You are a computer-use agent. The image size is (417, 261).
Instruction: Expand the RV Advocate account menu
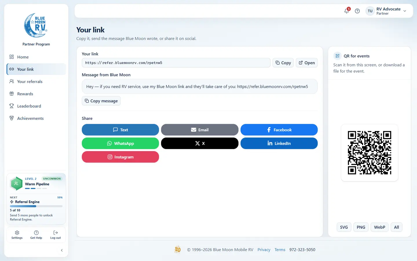tap(386, 11)
